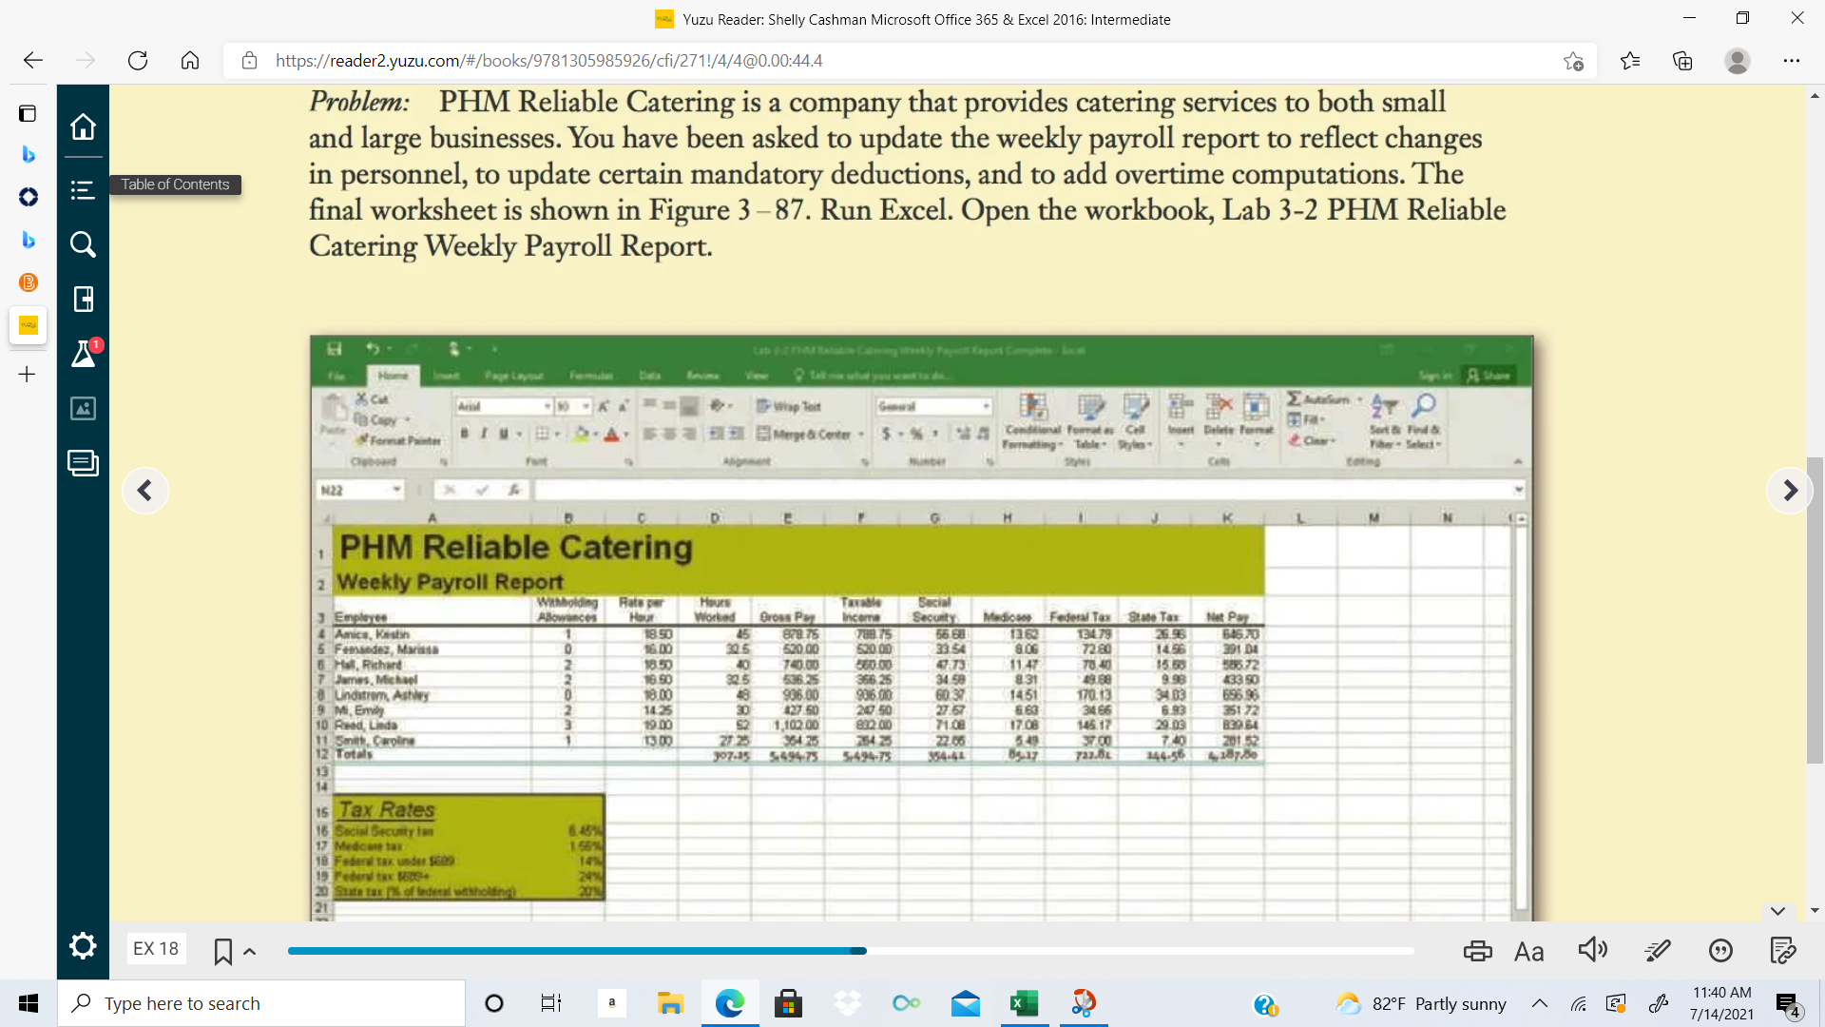Open the reader settings gear
1825x1027 pixels.
(x=83, y=946)
